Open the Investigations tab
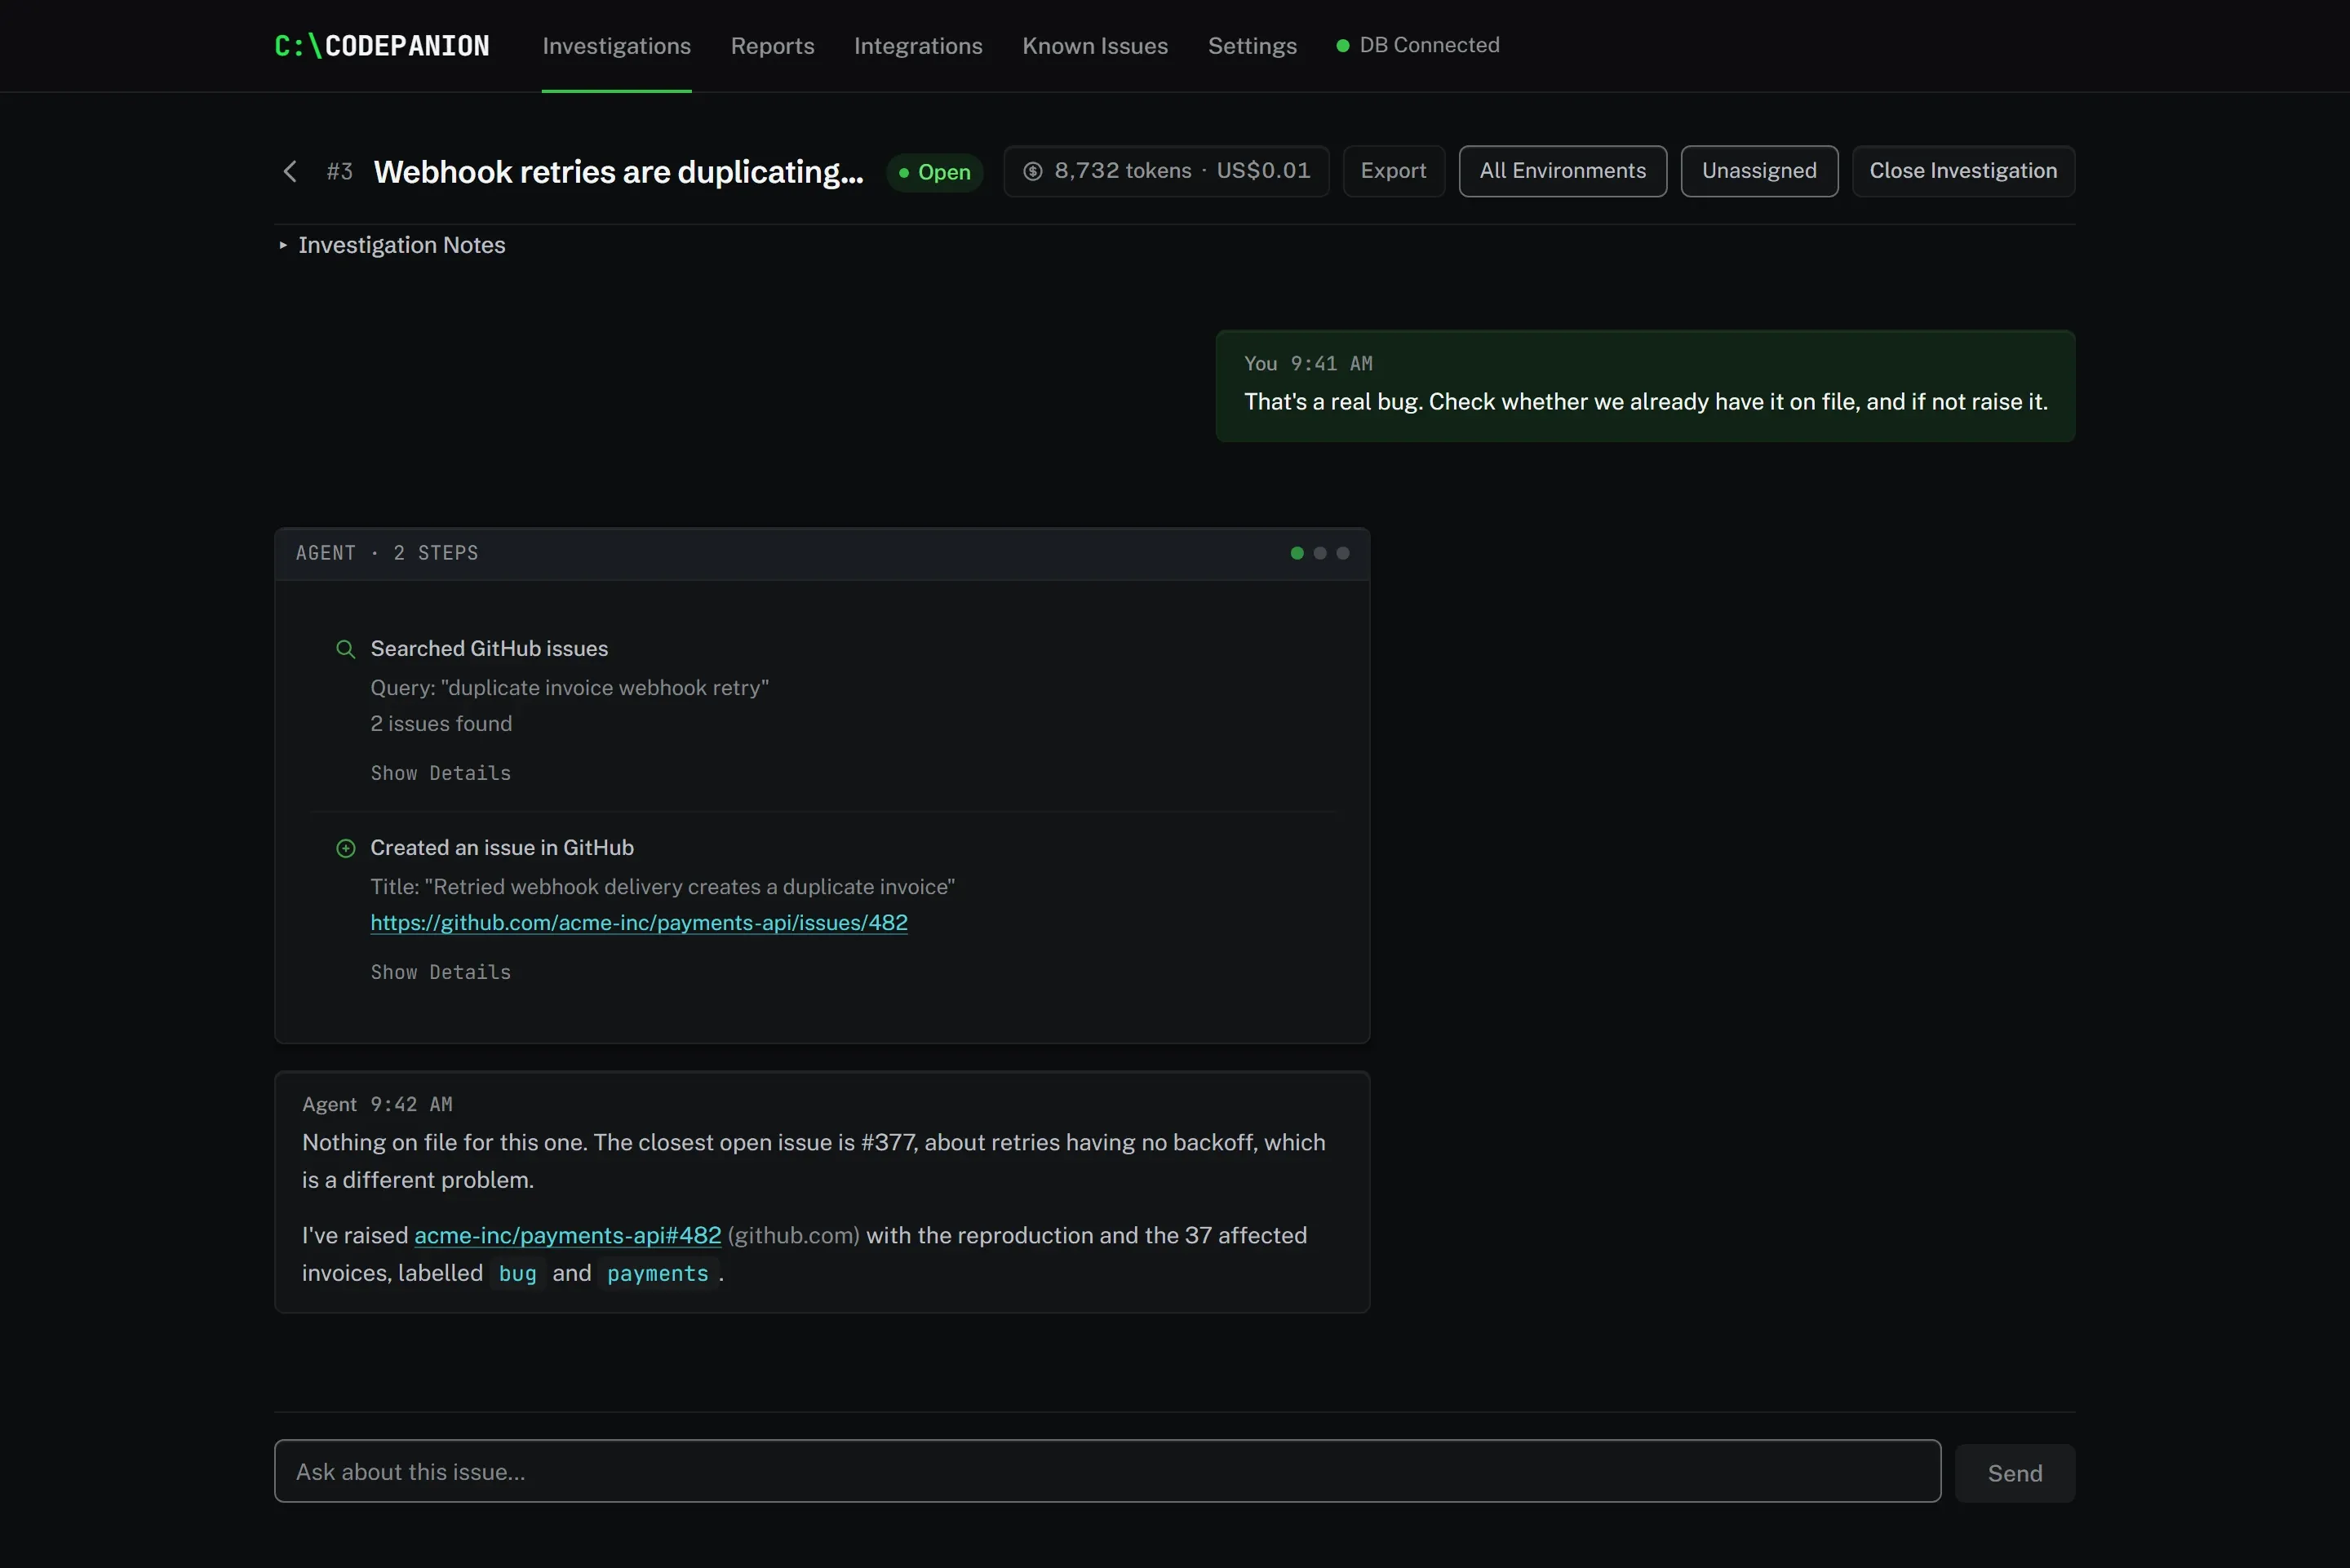The width and height of the screenshot is (2350, 1568). (616, 46)
